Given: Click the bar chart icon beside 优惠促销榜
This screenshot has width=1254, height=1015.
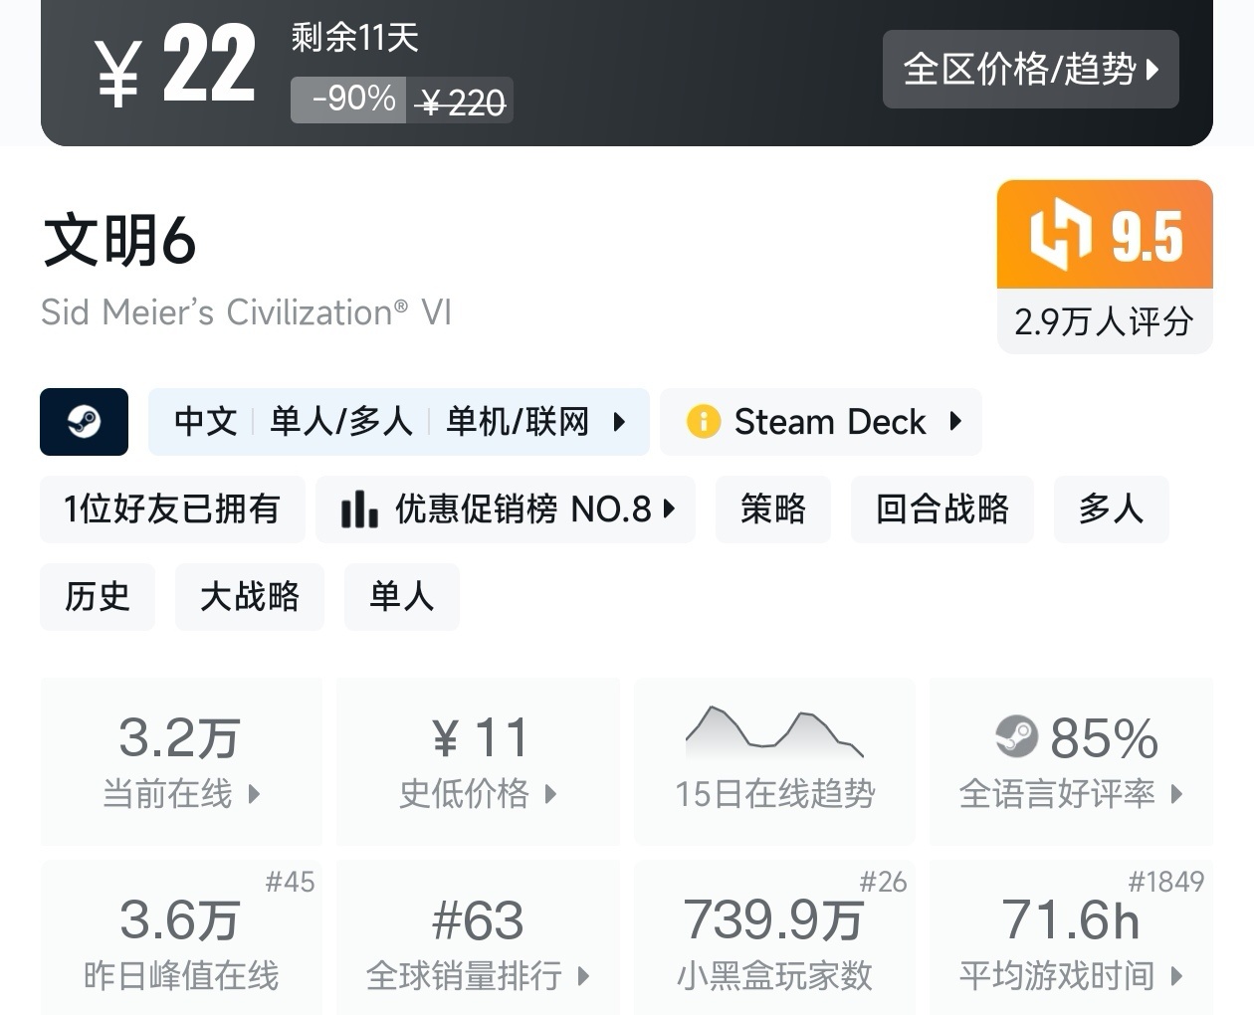Looking at the screenshot, I should tap(359, 509).
